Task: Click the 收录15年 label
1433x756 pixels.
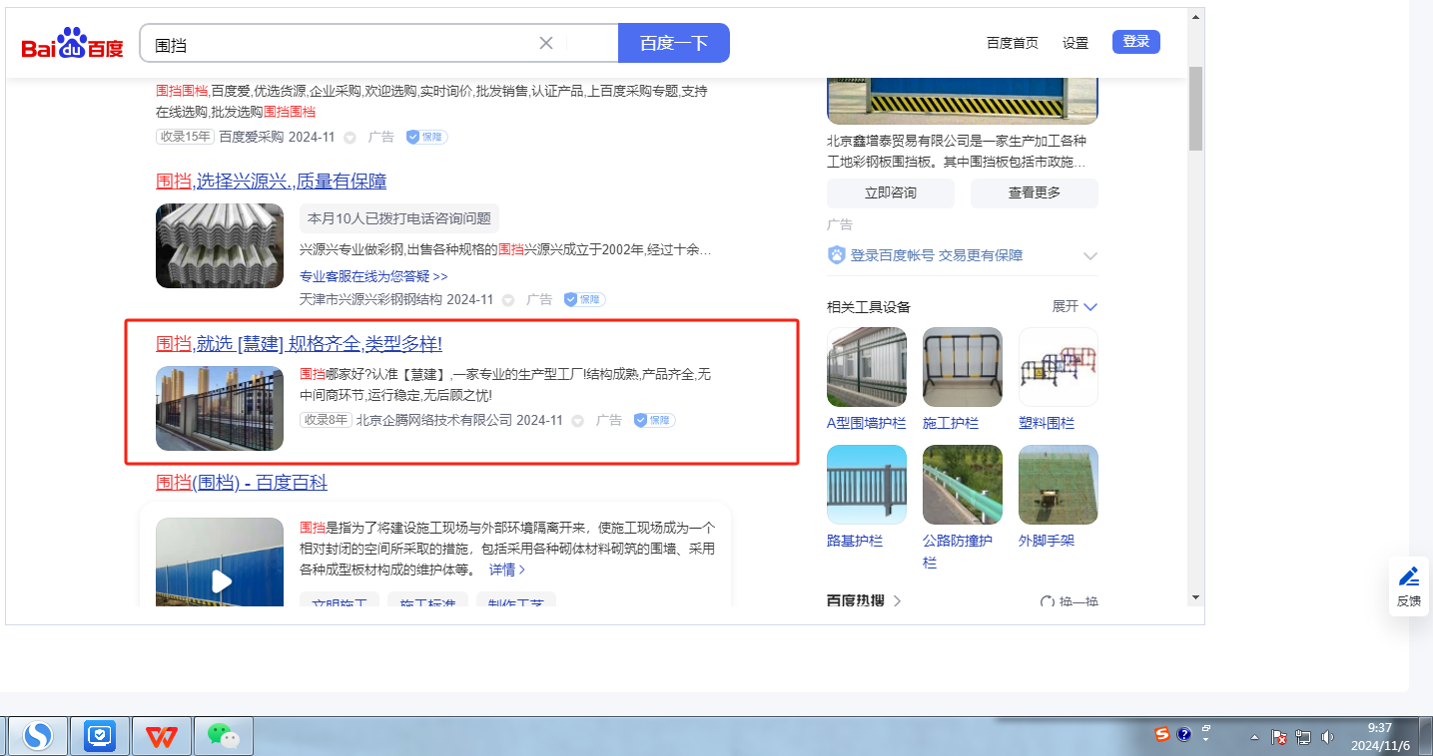Action: tap(185, 137)
